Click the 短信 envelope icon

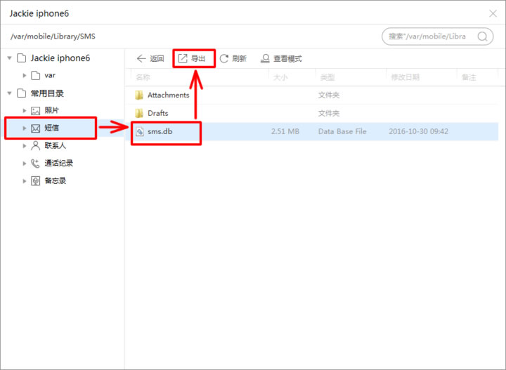36,128
